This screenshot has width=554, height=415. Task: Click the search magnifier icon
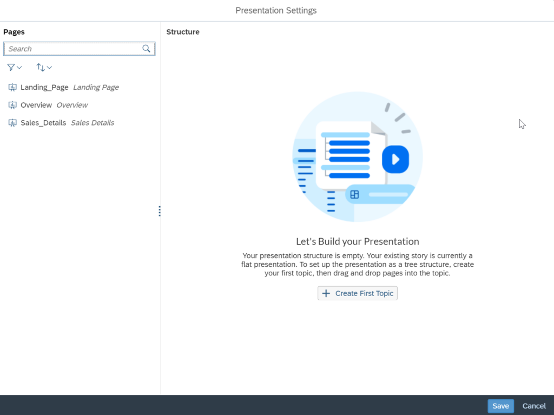point(146,49)
